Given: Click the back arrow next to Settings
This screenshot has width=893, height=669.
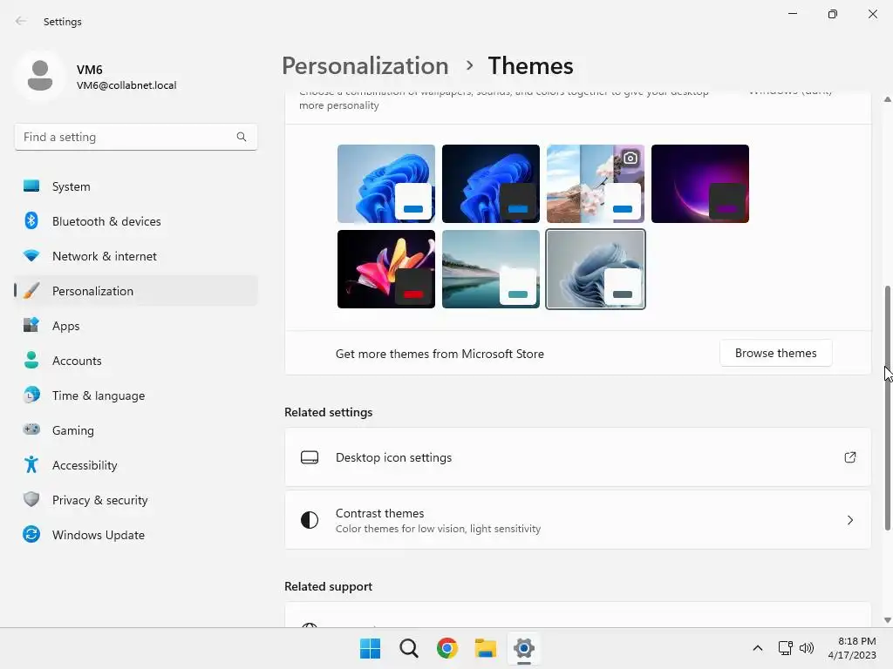Looking at the screenshot, I should pyautogui.click(x=21, y=21).
